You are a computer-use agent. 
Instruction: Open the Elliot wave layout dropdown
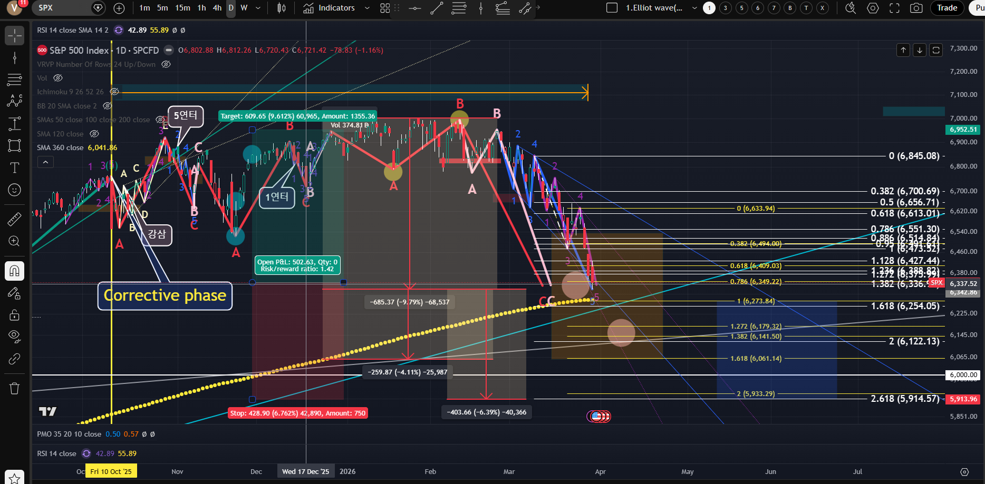click(694, 8)
